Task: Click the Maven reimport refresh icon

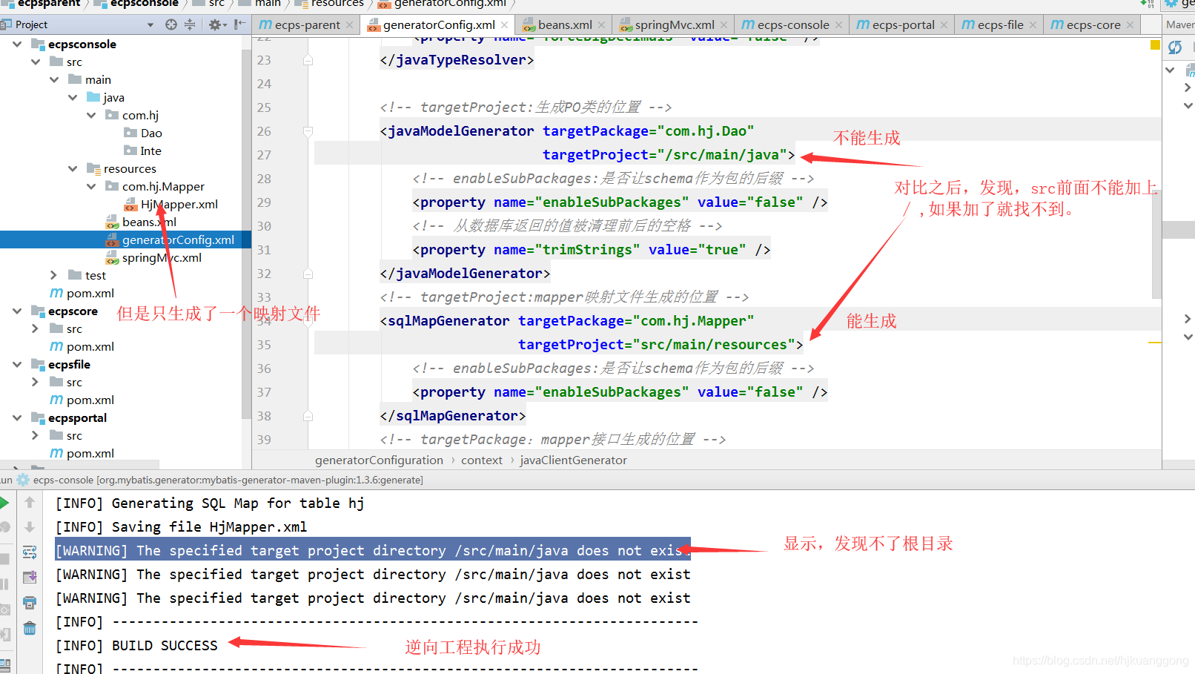Action: pyautogui.click(x=1175, y=47)
